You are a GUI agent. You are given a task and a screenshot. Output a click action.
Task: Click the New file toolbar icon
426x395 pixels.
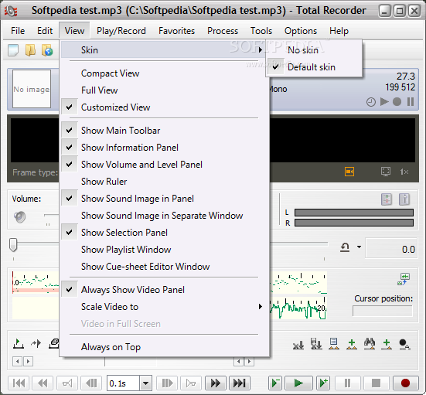click(13, 50)
